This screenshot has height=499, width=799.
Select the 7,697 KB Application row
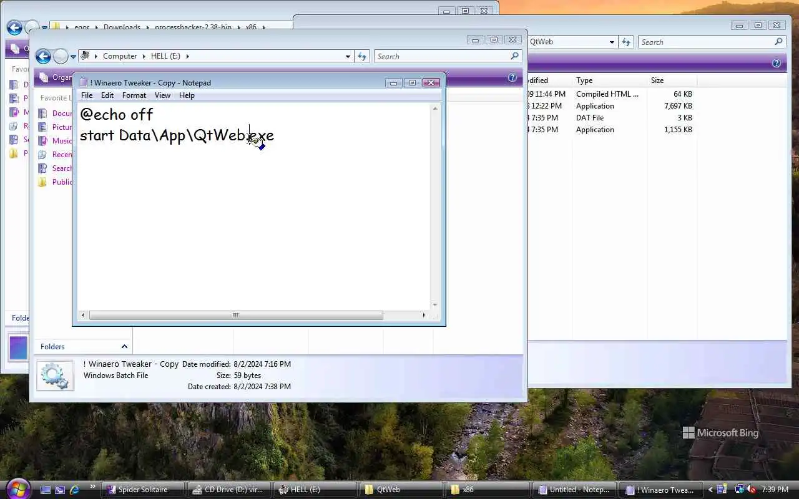[x=612, y=106]
